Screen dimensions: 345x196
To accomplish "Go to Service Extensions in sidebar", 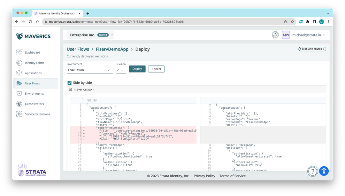I will (37, 114).
